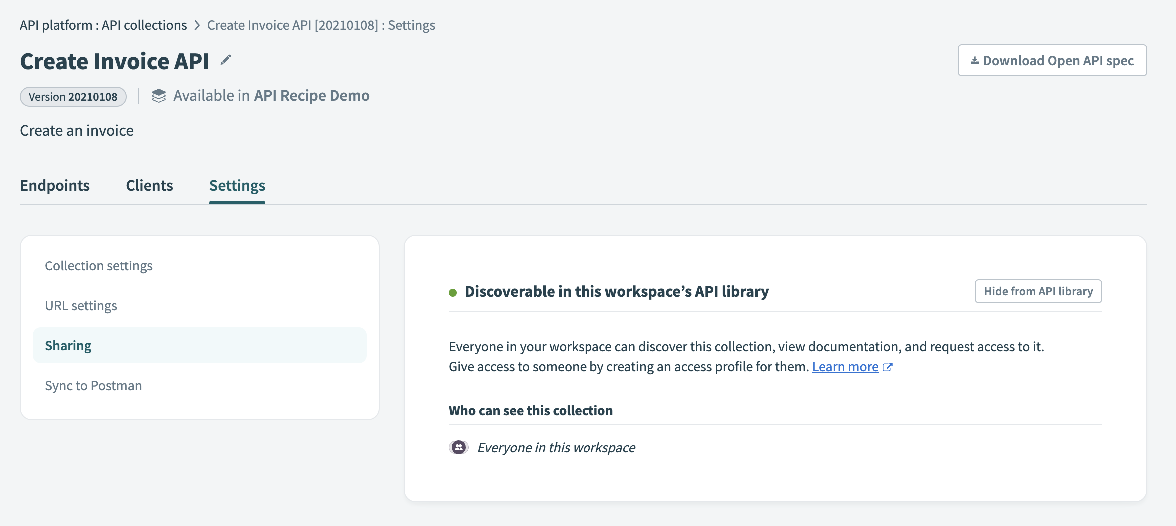Open the Settings tab
Image resolution: width=1176 pixels, height=526 pixels.
(237, 185)
